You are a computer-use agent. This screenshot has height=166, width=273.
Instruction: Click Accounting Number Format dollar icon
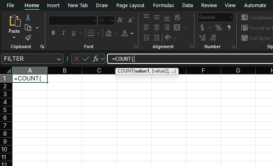click(x=202, y=28)
